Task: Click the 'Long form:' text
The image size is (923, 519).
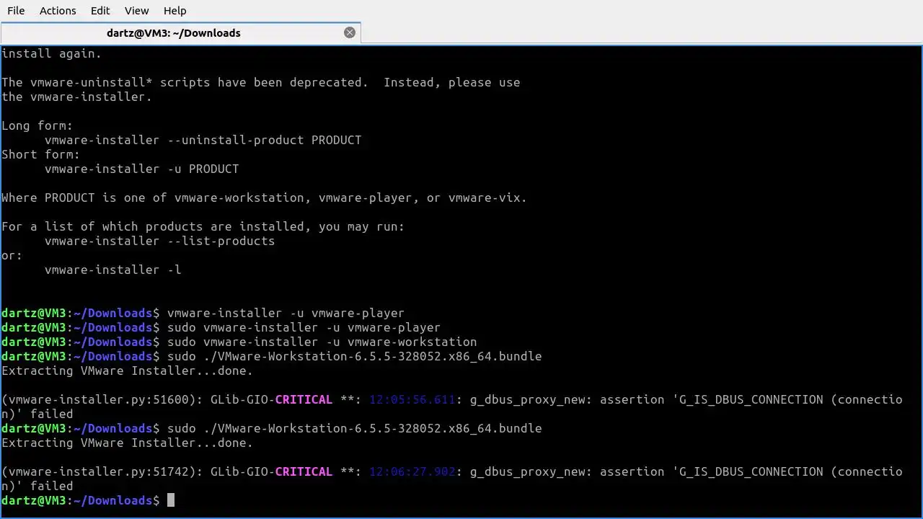Action: 37,125
